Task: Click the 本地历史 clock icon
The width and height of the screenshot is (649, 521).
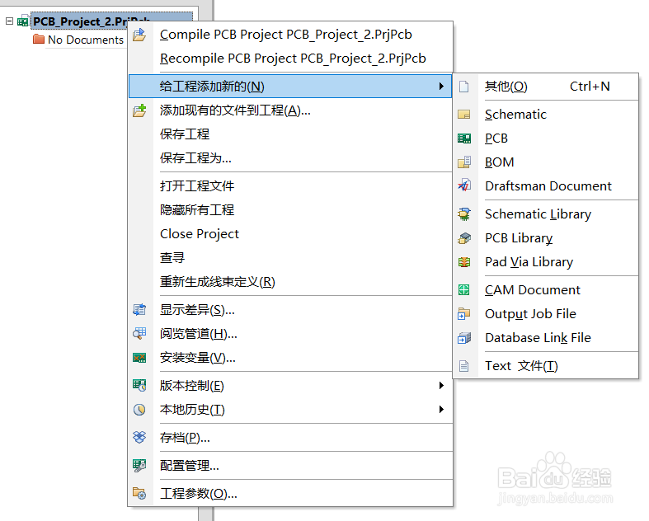Action: tap(139, 409)
